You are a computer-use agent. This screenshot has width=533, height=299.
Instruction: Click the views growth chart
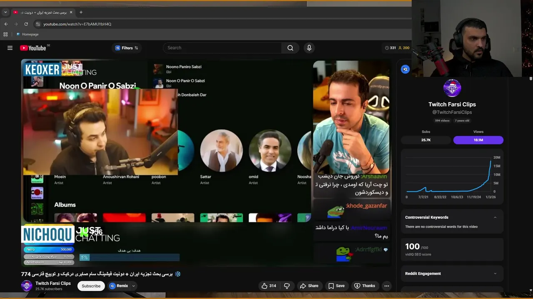(x=452, y=176)
